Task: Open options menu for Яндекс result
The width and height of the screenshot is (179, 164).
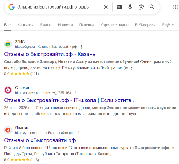Action: click(78, 133)
